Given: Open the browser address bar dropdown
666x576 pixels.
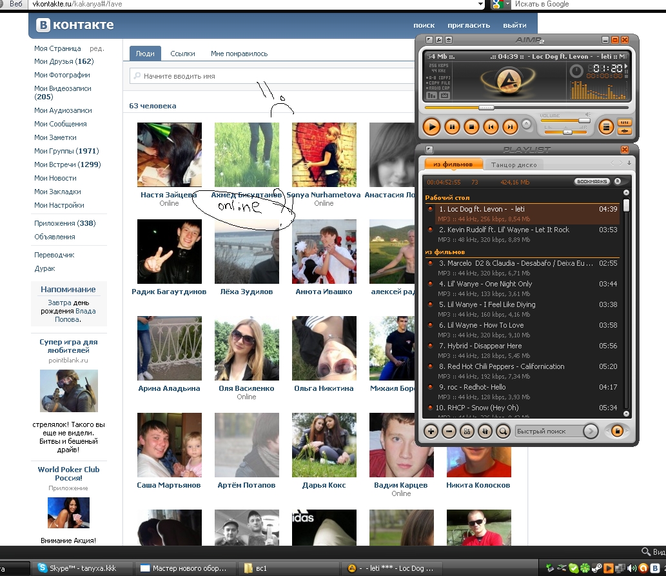Looking at the screenshot, I should [480, 4].
